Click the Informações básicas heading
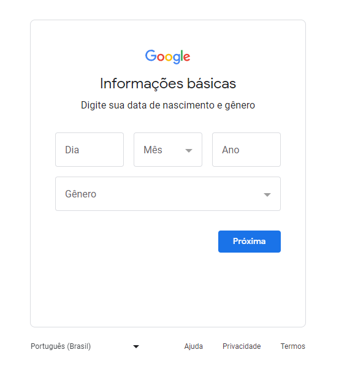Screen dimensions: 347x374 click(x=168, y=83)
